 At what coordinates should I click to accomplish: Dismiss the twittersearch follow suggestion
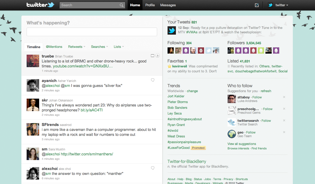[284, 120]
